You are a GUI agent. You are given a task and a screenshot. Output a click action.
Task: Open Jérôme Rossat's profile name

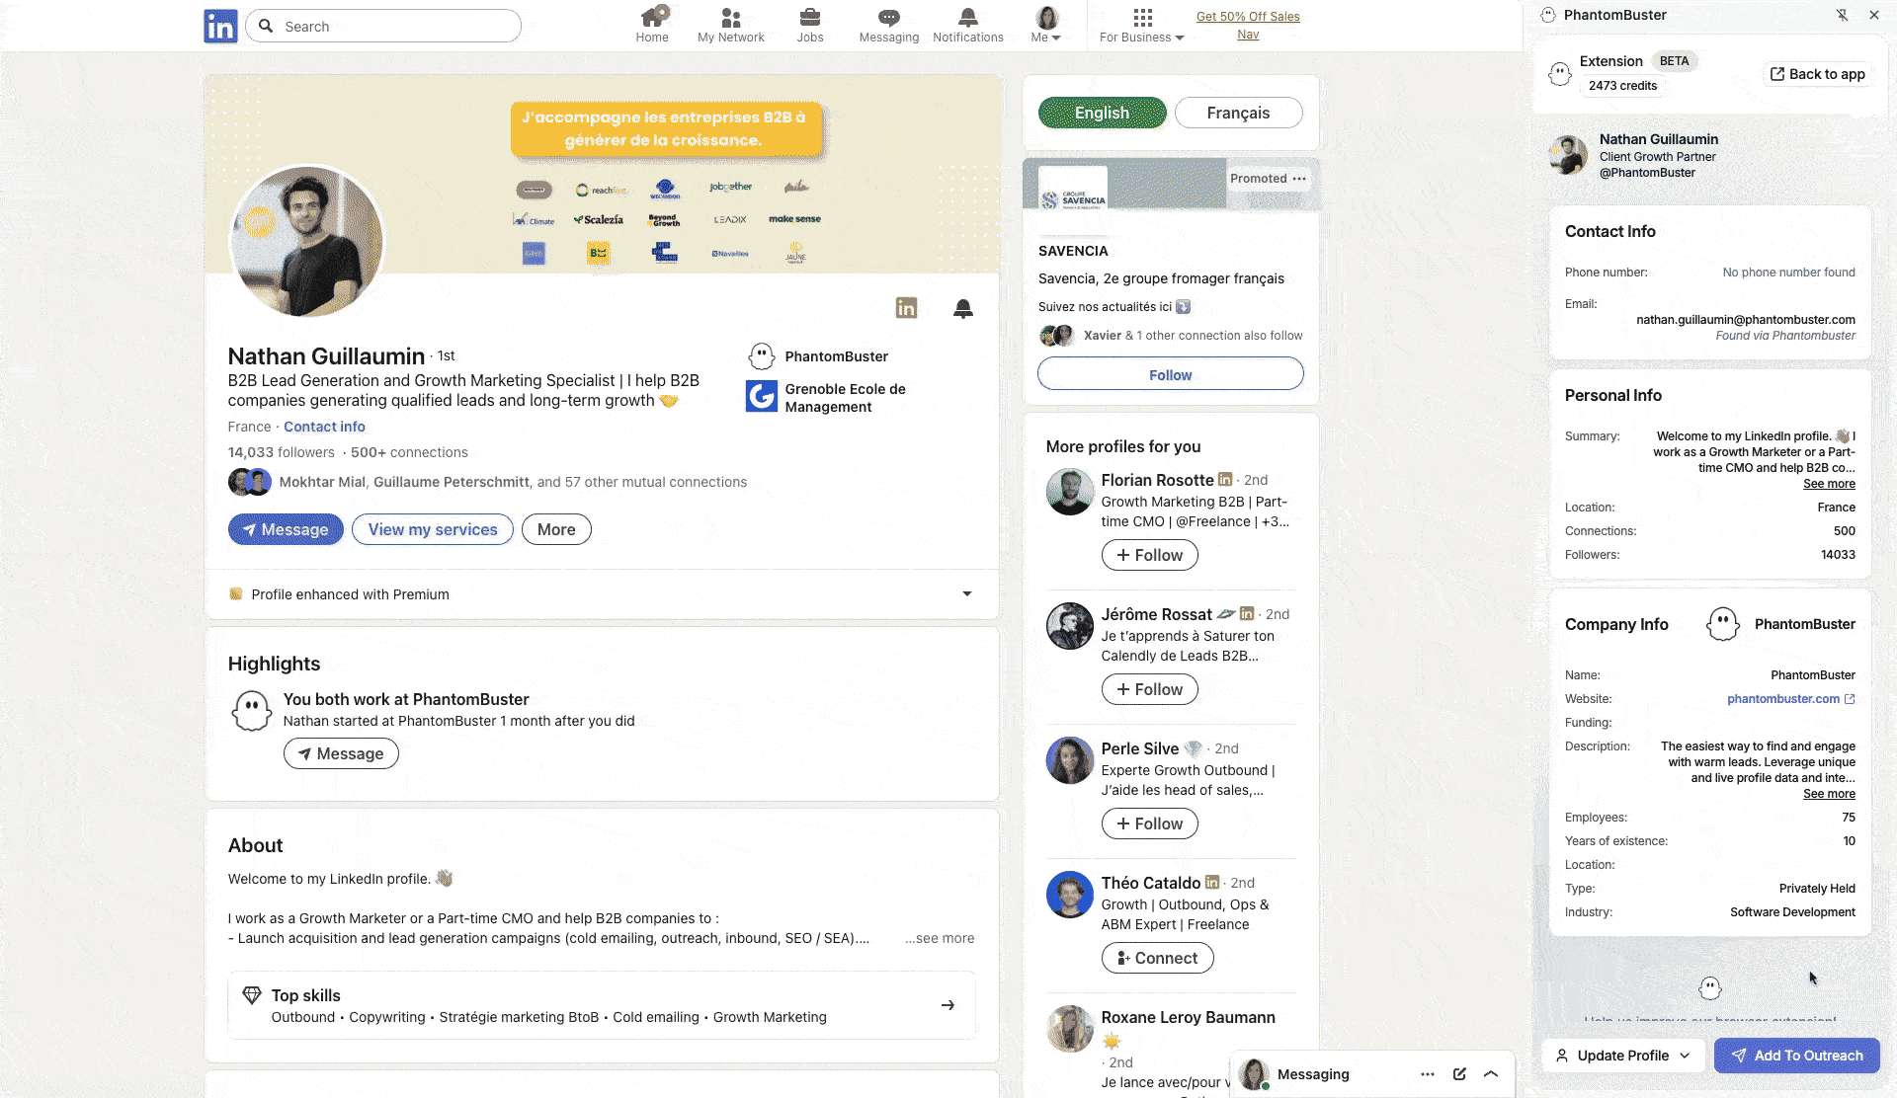click(x=1156, y=614)
